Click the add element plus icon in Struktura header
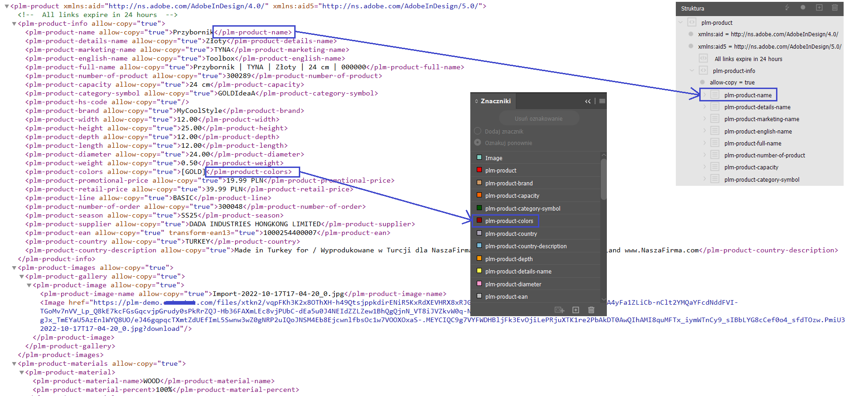 [819, 8]
